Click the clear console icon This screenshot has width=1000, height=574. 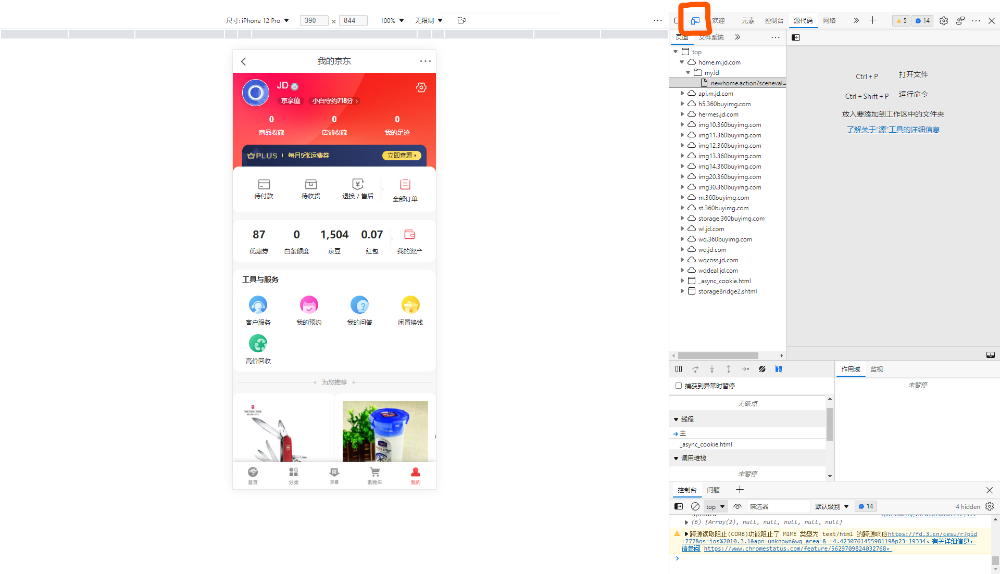pos(695,506)
